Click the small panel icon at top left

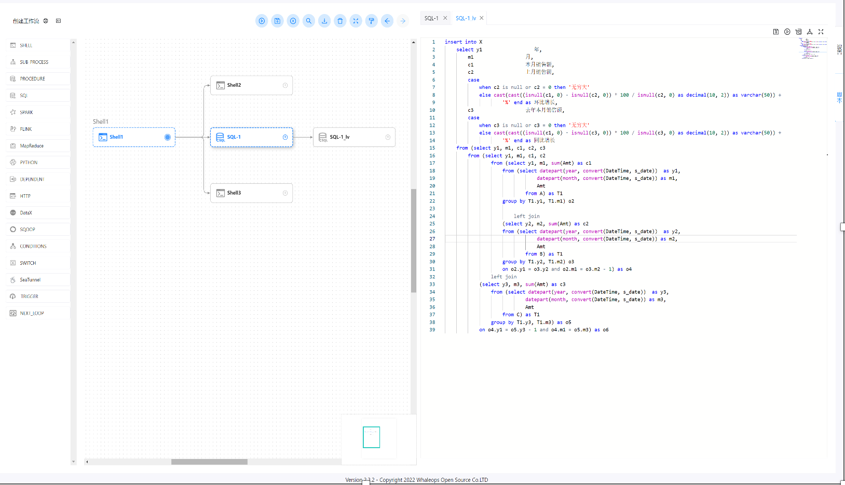pos(58,21)
